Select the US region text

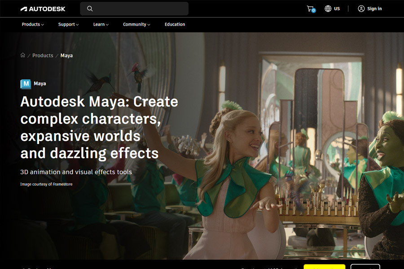(x=337, y=9)
